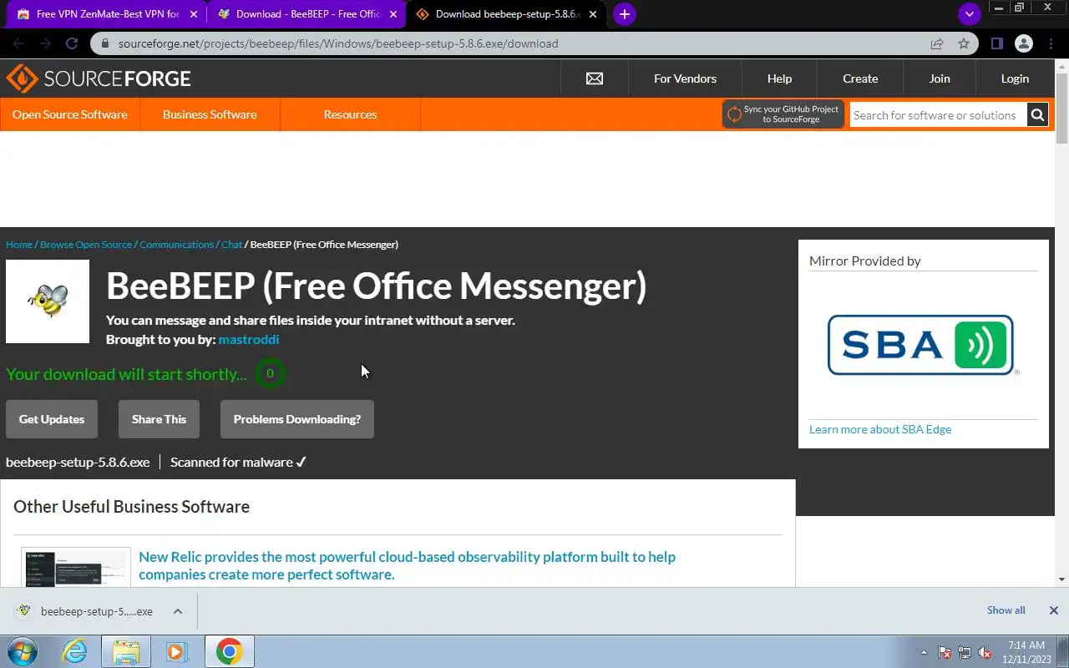1069x668 pixels.
Task: Click Communications breadcrumb link
Action: tap(177, 245)
